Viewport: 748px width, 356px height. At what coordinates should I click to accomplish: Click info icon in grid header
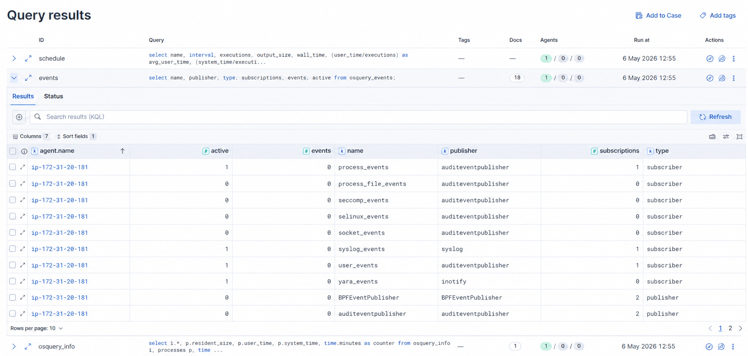24,151
